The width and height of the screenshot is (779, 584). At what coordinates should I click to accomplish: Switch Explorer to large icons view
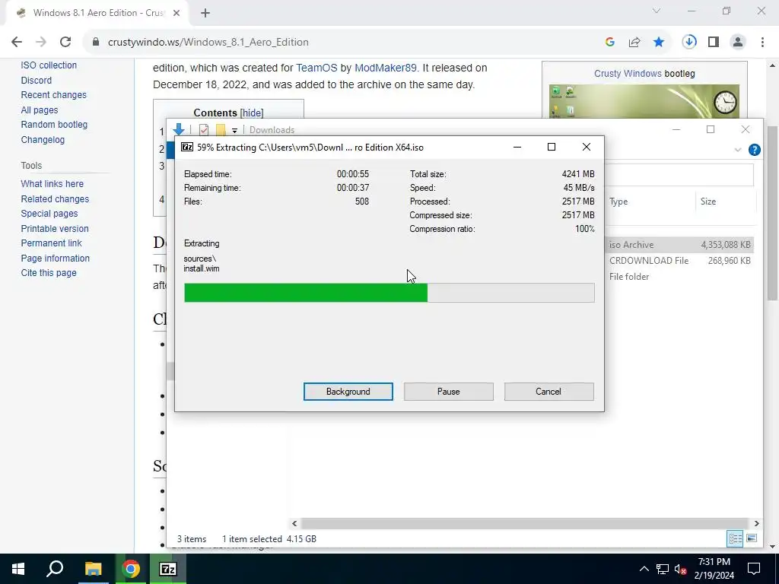point(752,538)
